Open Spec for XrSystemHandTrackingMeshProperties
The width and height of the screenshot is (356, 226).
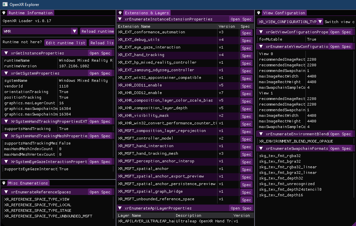click(100, 136)
